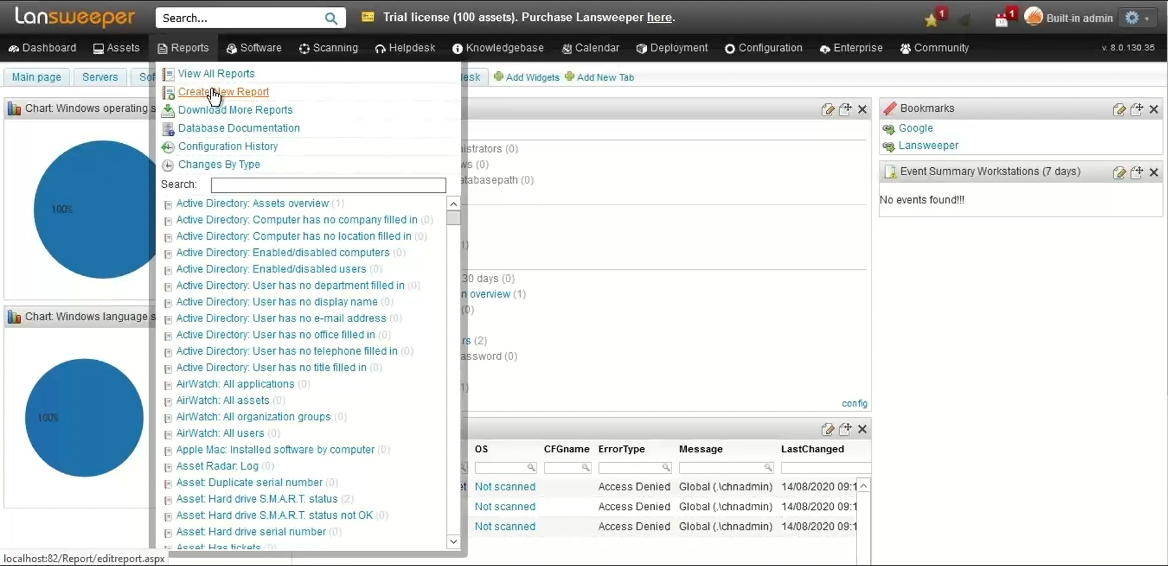Click the Download More Reports icon
Screen dimensions: 1168x566
167,111
